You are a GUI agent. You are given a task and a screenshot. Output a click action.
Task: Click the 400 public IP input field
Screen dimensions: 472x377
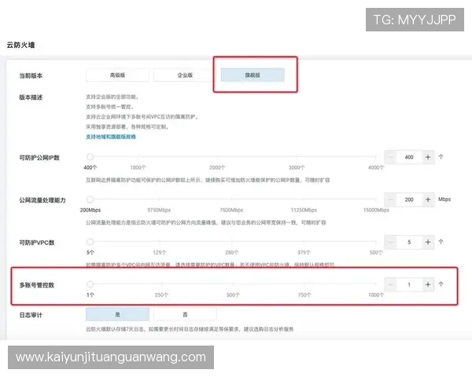(409, 157)
